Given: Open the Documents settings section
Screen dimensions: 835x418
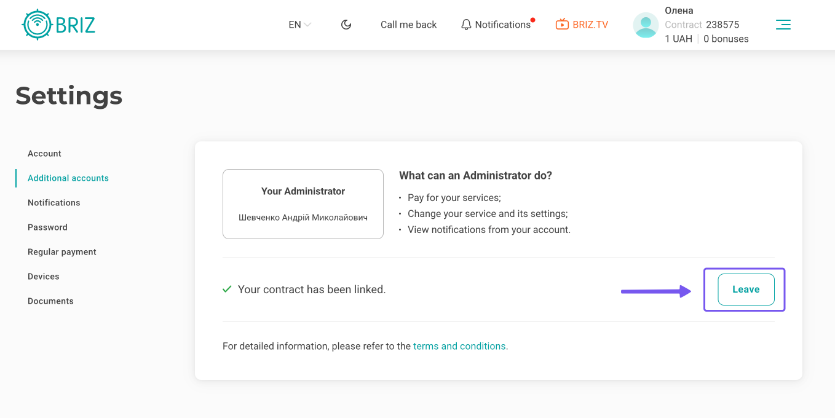Looking at the screenshot, I should pyautogui.click(x=50, y=301).
